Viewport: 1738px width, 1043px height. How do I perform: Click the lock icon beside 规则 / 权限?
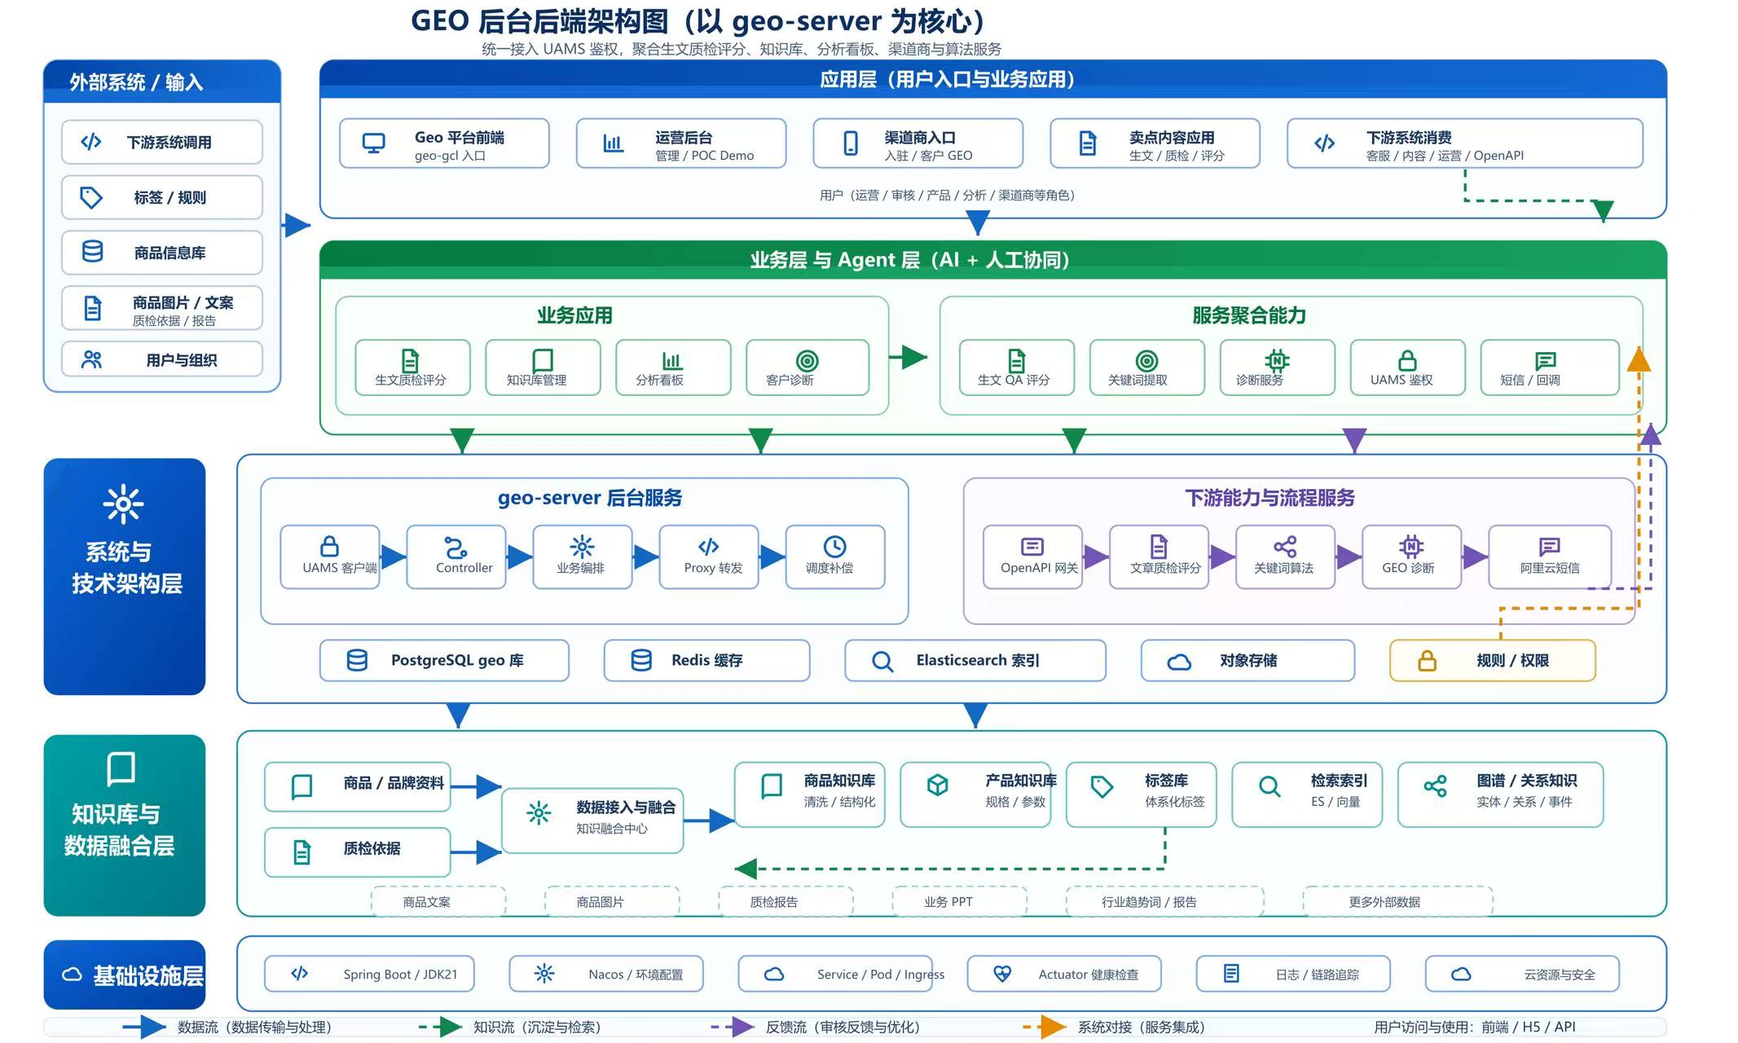tap(1427, 661)
